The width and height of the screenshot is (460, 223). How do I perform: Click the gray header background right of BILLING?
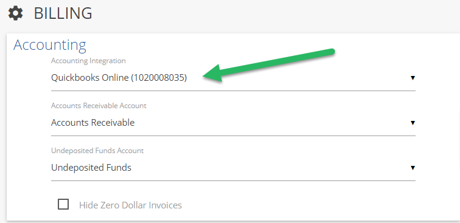[276, 15]
